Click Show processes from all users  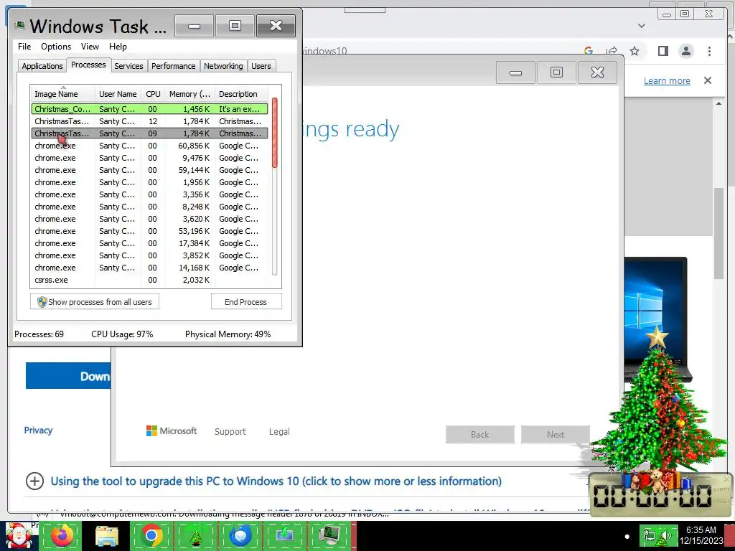[x=95, y=302]
